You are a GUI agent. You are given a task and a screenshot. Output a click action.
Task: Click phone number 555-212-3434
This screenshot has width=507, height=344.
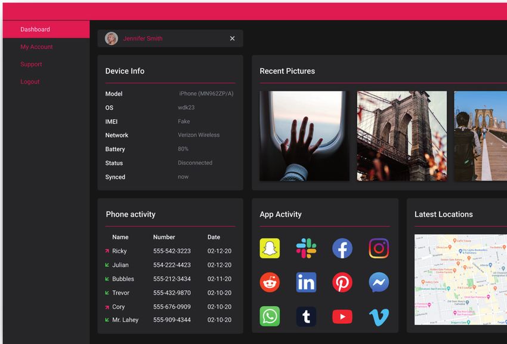click(172, 279)
